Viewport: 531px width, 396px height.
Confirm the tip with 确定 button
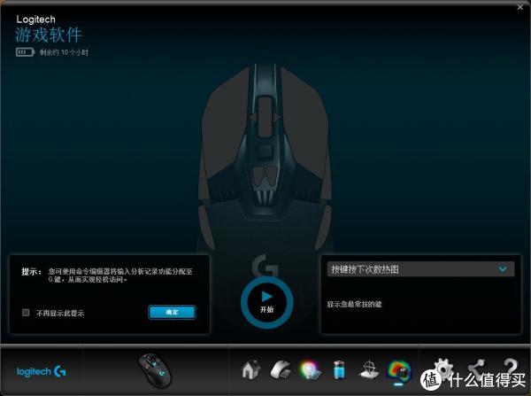click(x=172, y=312)
